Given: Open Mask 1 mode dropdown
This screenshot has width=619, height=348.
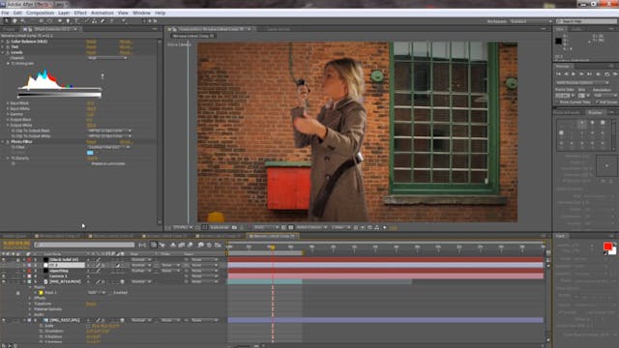Looking at the screenshot, I should [x=97, y=293].
